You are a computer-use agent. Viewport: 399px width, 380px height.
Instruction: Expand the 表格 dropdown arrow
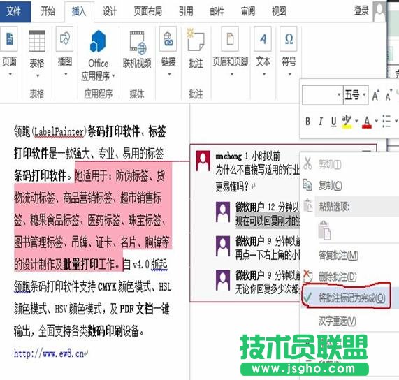(38, 75)
